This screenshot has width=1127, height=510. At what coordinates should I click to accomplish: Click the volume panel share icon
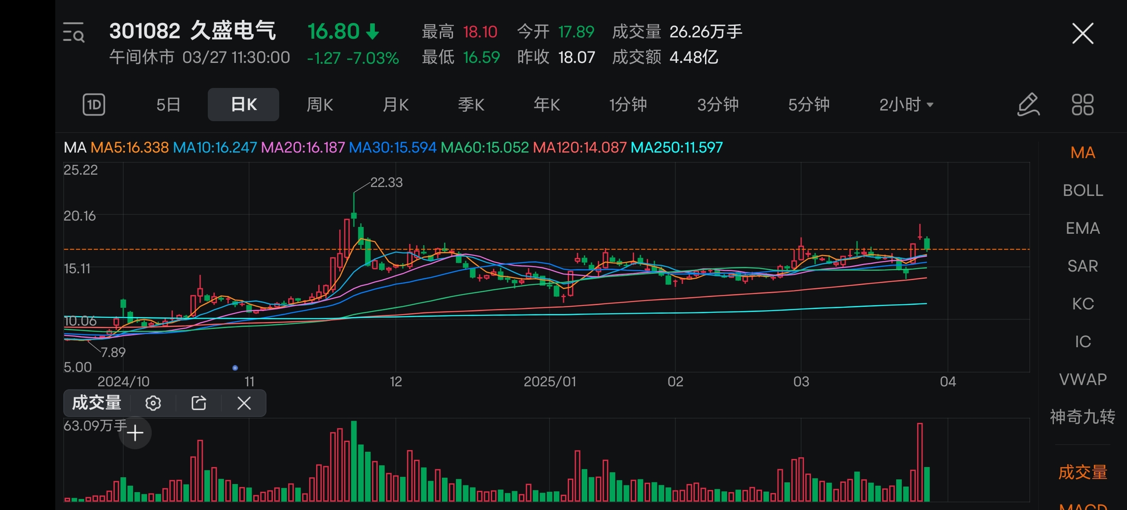coord(198,403)
